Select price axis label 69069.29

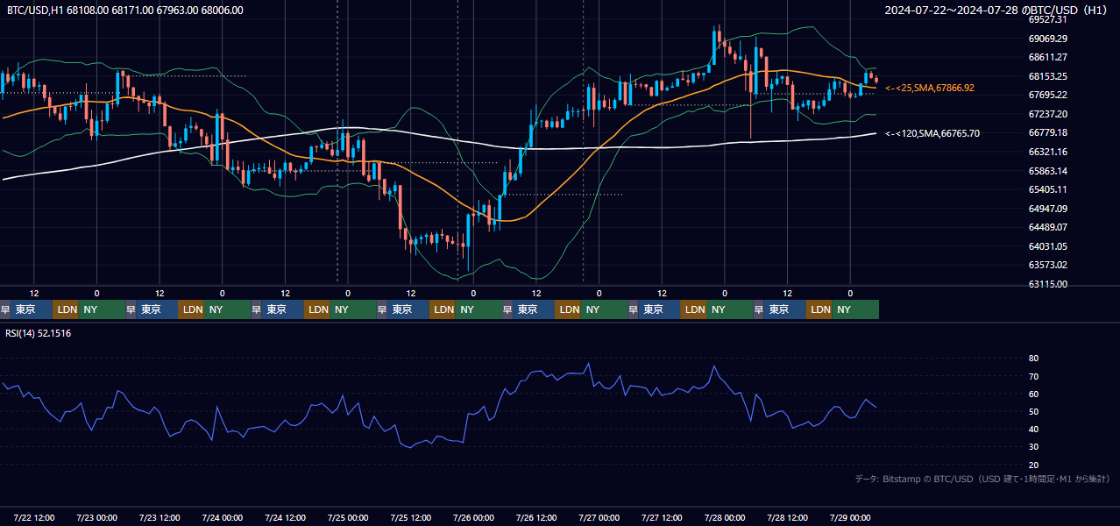(1047, 39)
